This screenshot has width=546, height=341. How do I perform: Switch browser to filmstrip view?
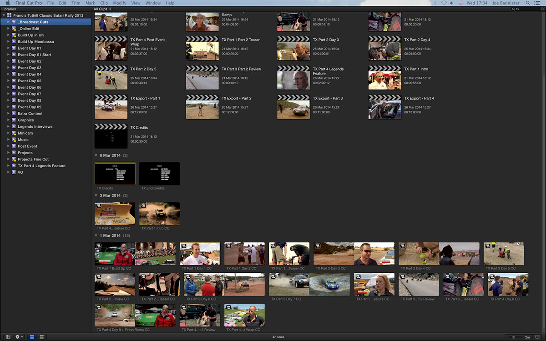[33, 337]
